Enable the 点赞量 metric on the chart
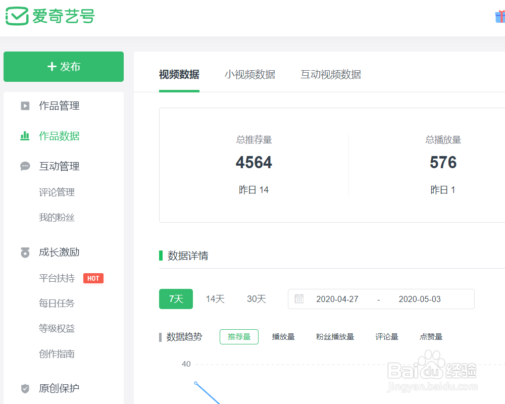Screen dimensions: 505x404 430,336
